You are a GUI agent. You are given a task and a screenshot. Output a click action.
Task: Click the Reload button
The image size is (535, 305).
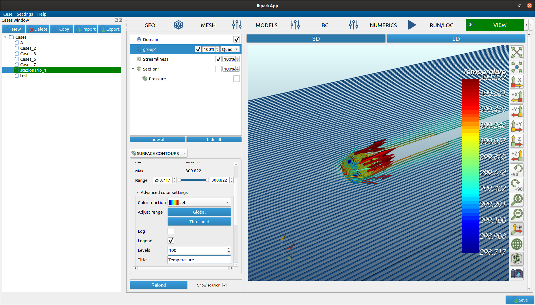(x=159, y=285)
